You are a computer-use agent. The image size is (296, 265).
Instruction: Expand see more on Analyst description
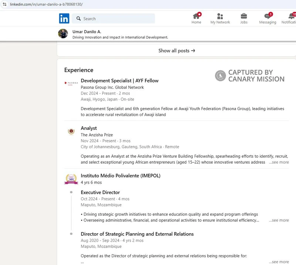point(279,162)
